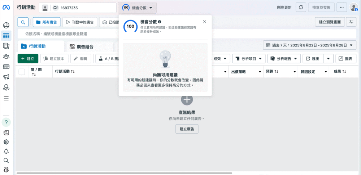
Task: Sort by the 關 / 開 column header
Action: [36, 72]
